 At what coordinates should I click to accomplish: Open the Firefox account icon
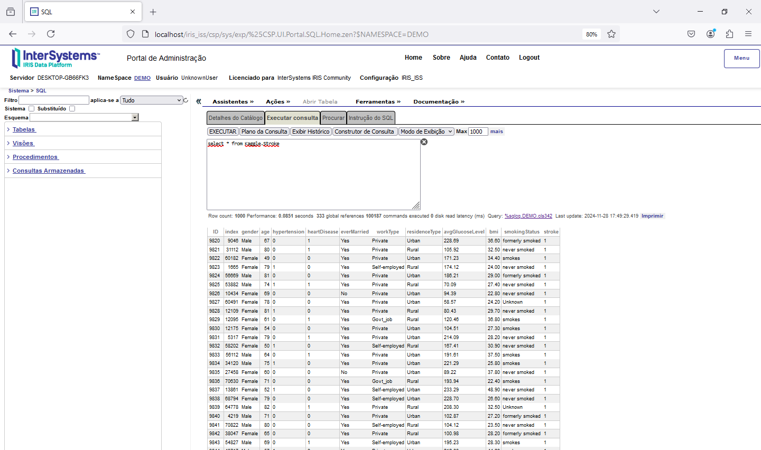710,34
